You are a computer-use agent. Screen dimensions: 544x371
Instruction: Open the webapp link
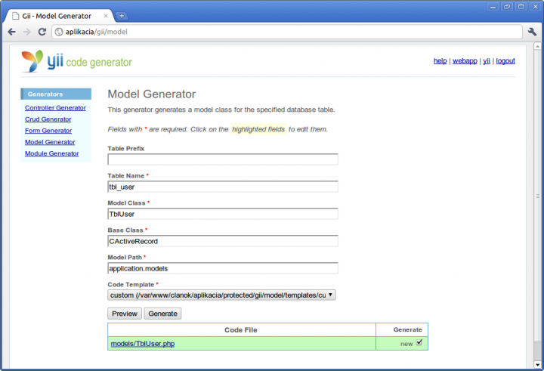465,60
